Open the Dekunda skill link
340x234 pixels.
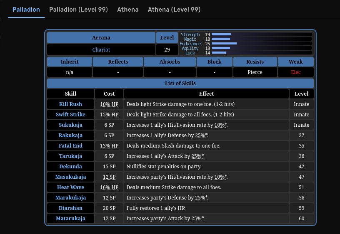(70, 167)
